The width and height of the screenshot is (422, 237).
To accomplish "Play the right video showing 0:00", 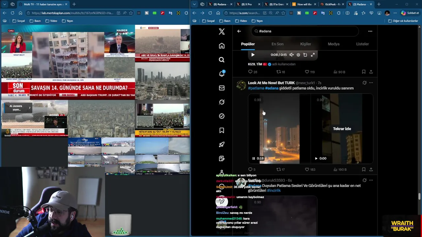I will [x=316, y=158].
